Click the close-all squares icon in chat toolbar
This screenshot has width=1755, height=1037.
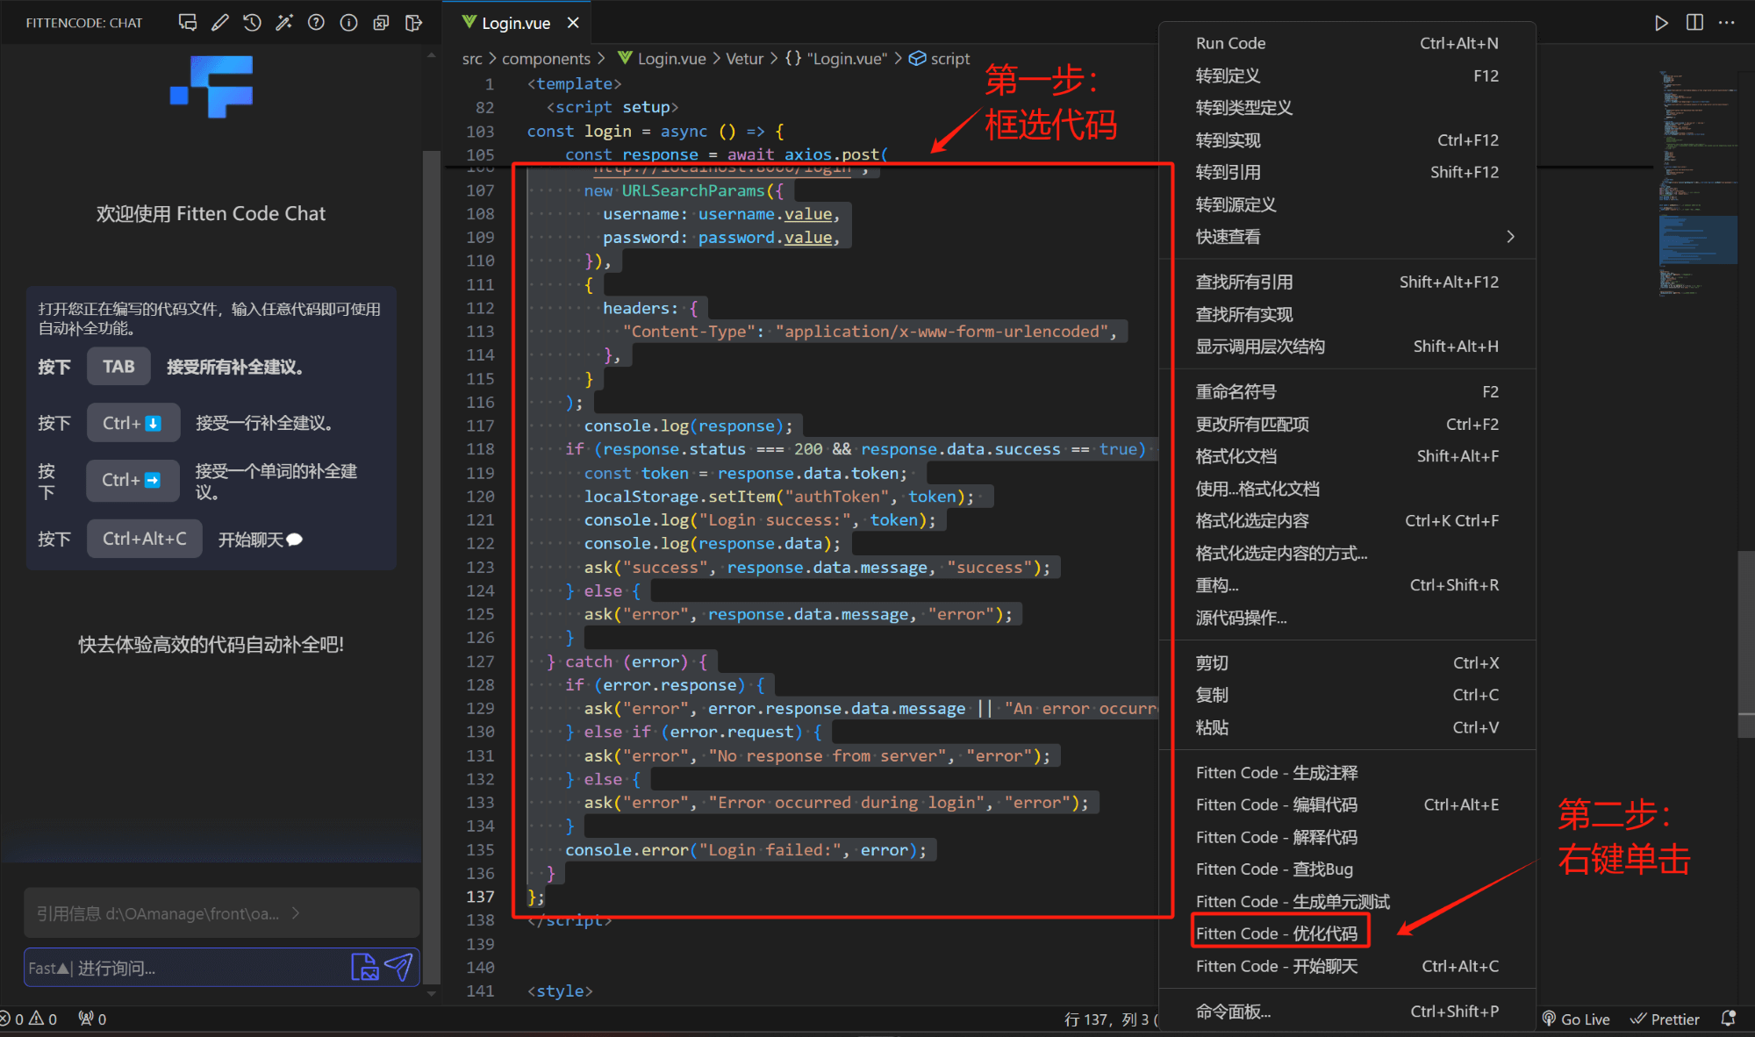click(381, 23)
